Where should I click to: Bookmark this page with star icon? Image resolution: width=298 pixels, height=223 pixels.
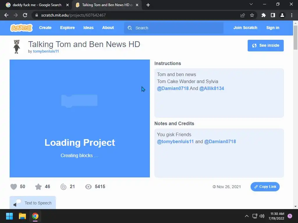click(x=252, y=15)
